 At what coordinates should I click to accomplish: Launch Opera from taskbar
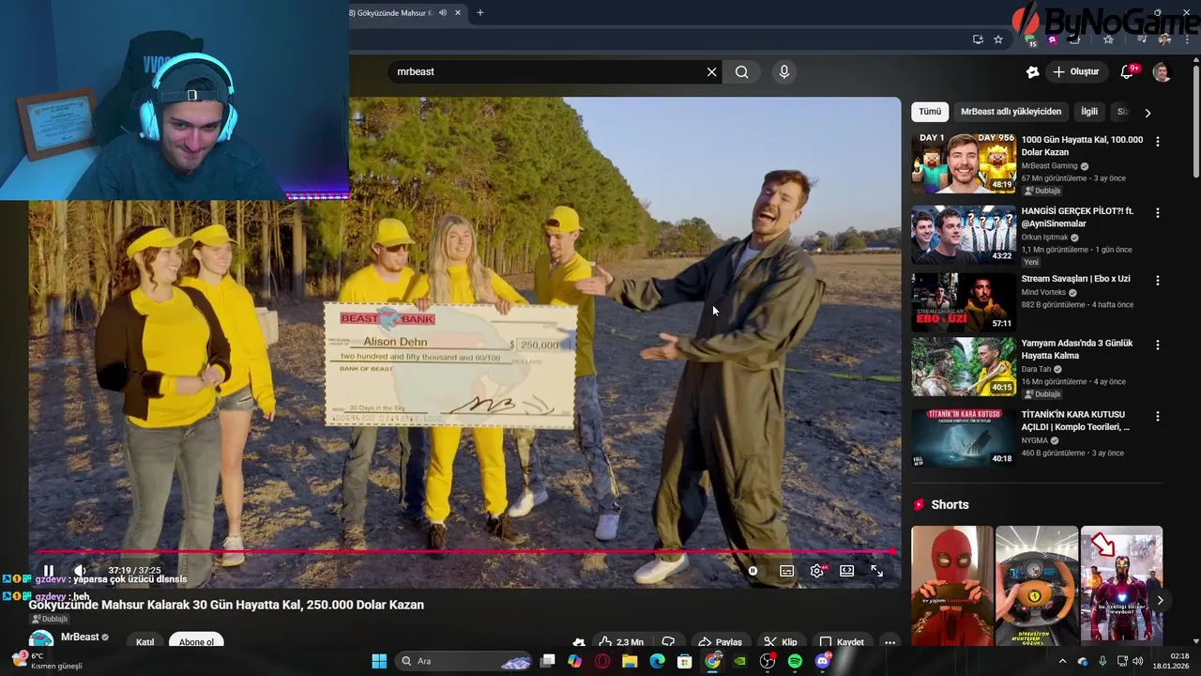click(602, 661)
